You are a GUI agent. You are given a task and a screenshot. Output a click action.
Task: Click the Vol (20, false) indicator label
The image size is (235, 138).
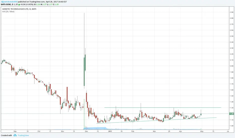(8, 12)
